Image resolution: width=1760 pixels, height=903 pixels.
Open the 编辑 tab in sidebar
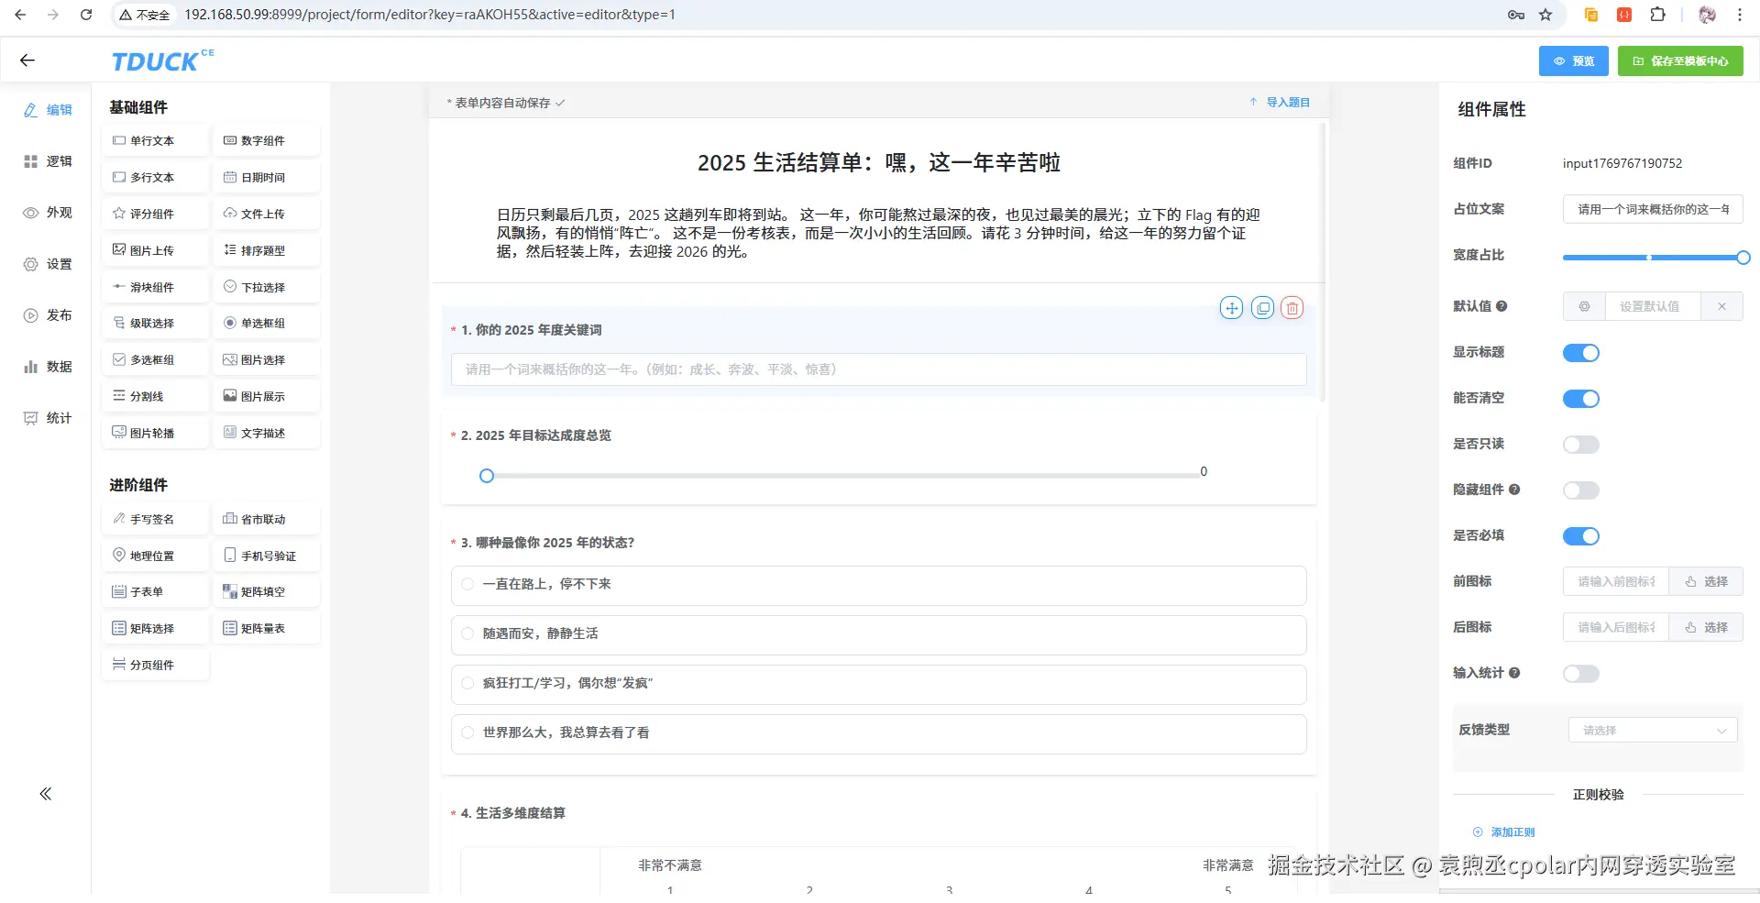pyautogui.click(x=48, y=110)
